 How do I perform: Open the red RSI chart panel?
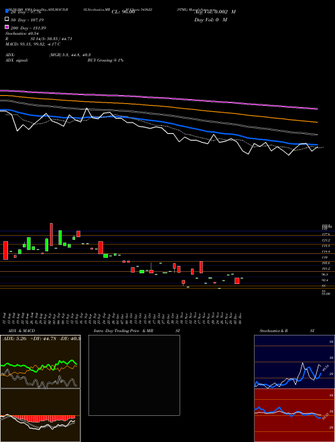point(294,415)
